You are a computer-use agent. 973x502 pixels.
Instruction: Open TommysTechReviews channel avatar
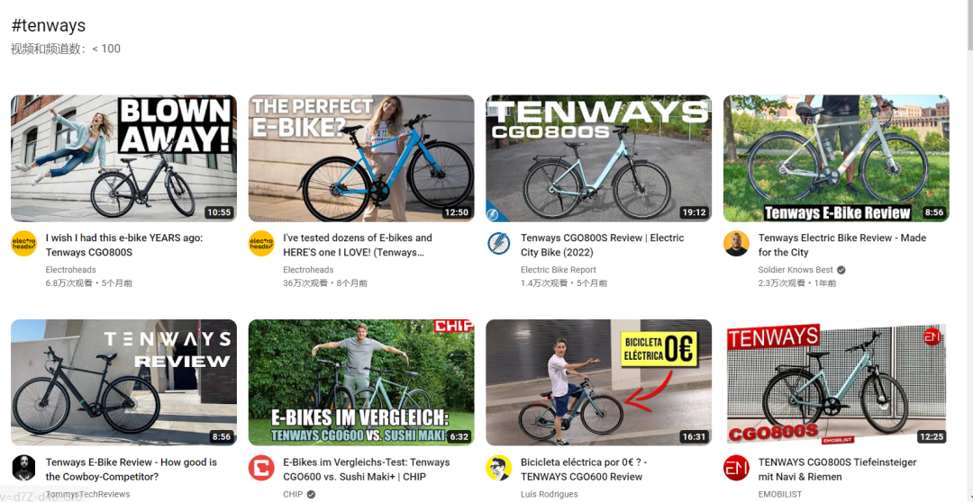[23, 468]
